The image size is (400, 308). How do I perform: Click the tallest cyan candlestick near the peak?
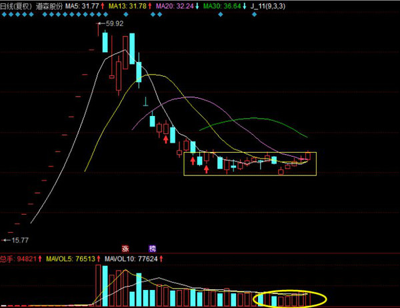coord(132,49)
